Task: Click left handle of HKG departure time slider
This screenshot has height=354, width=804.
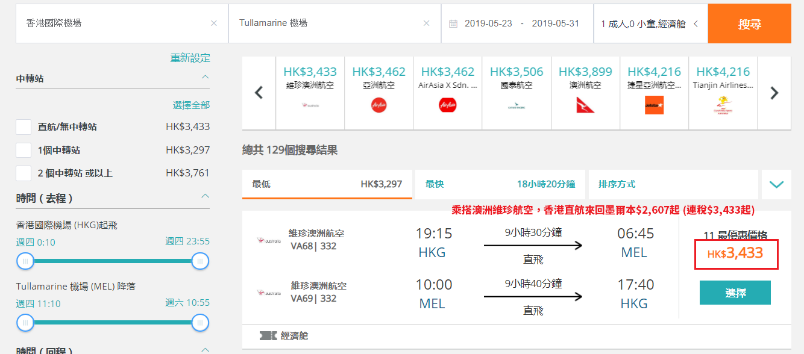Action: (25, 261)
